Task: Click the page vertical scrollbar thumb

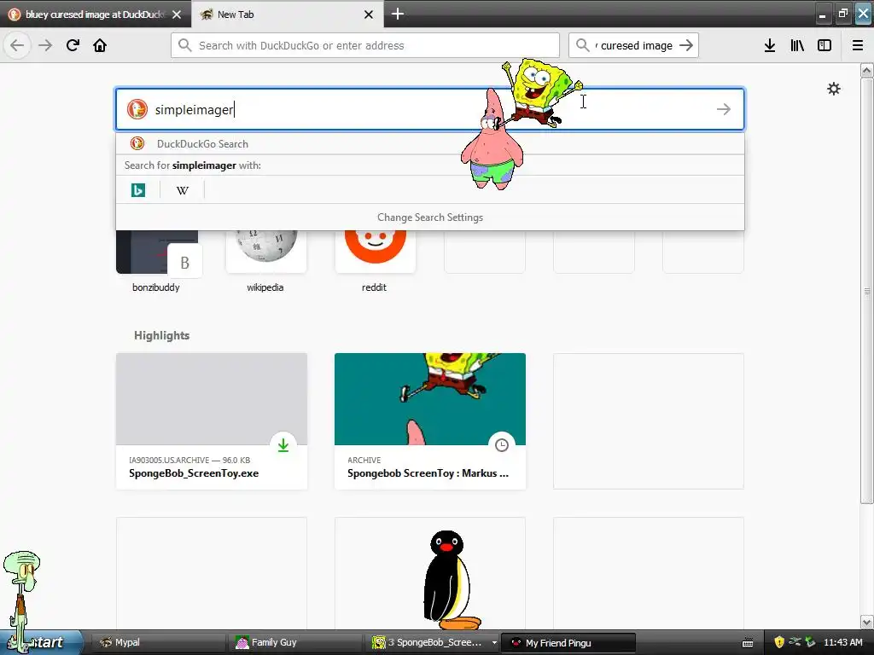Action: (867, 291)
